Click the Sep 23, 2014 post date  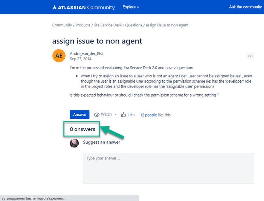click(81, 59)
